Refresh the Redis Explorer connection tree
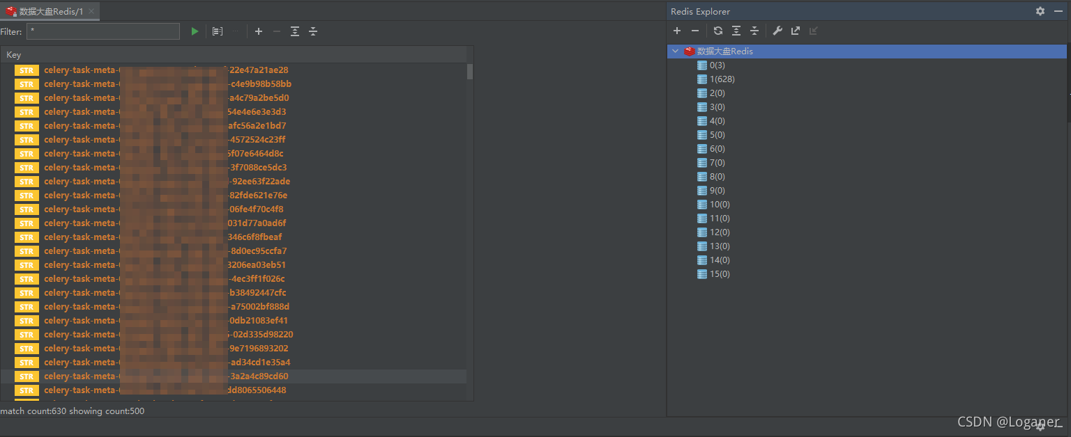This screenshot has height=437, width=1071. (x=718, y=31)
